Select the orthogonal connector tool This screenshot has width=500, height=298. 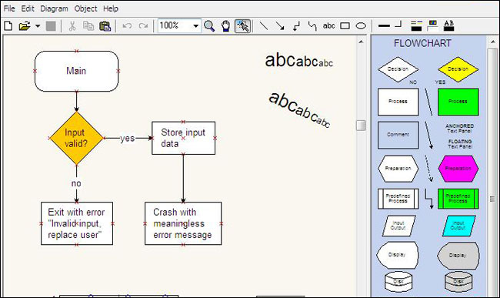[x=297, y=26]
